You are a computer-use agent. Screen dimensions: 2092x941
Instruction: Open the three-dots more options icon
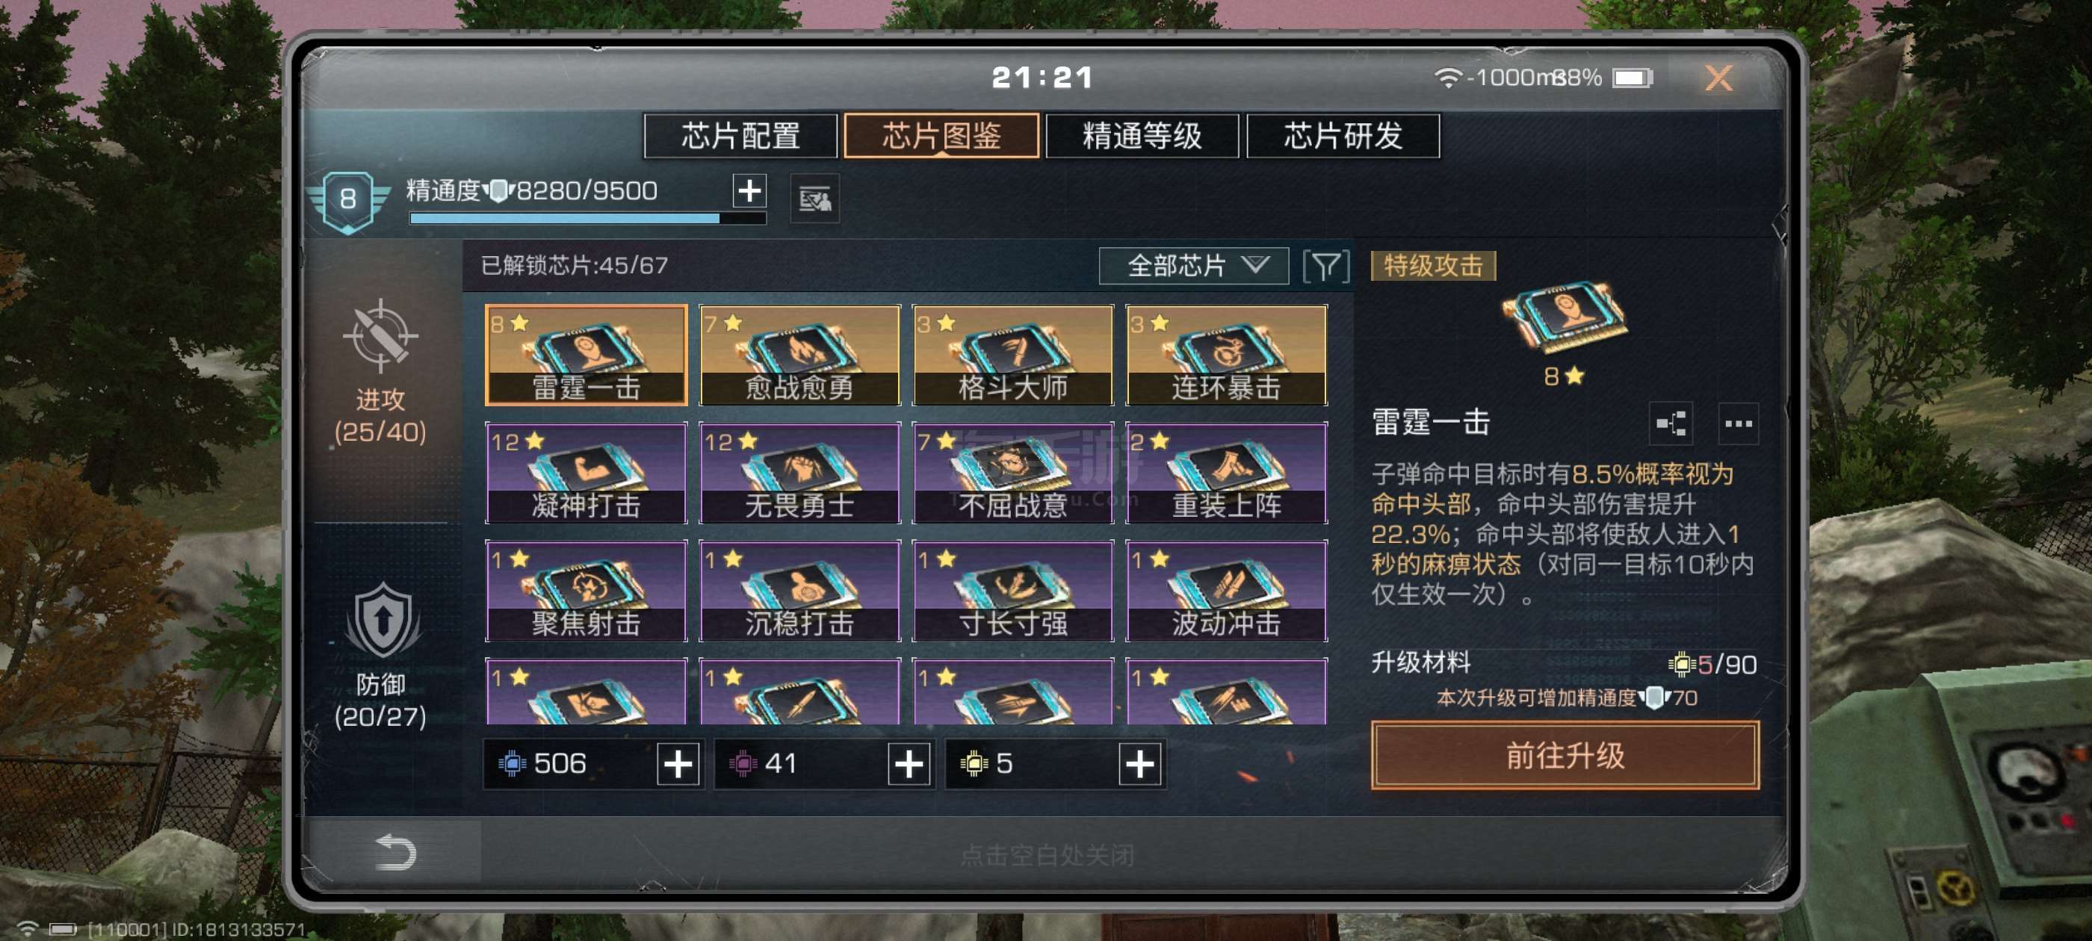(x=1737, y=423)
